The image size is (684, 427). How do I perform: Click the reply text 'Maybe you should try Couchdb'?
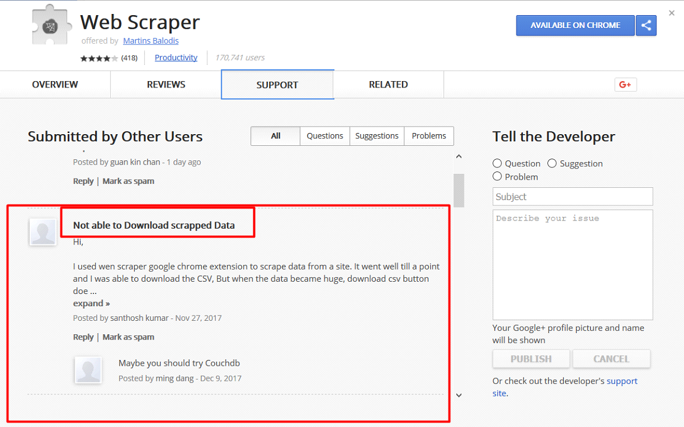pyautogui.click(x=179, y=363)
